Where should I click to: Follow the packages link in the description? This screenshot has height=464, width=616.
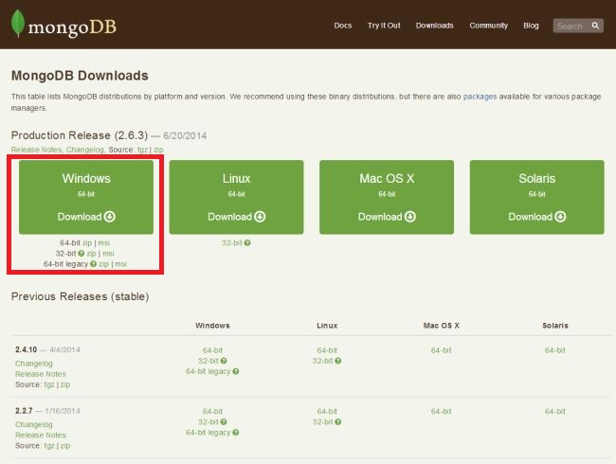click(x=480, y=97)
